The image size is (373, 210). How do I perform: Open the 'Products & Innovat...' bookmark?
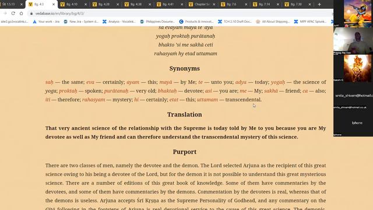click(x=196, y=22)
